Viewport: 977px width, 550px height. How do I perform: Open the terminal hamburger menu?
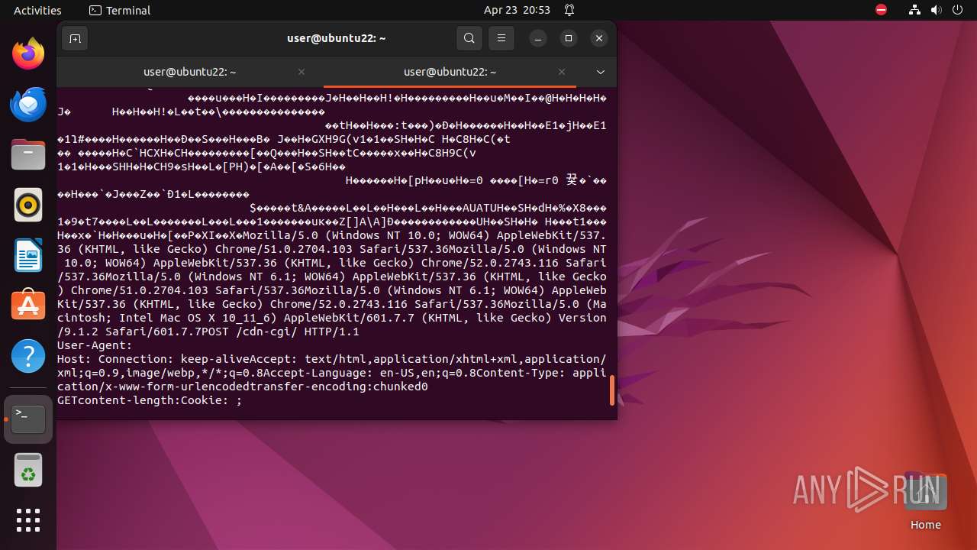[501, 38]
